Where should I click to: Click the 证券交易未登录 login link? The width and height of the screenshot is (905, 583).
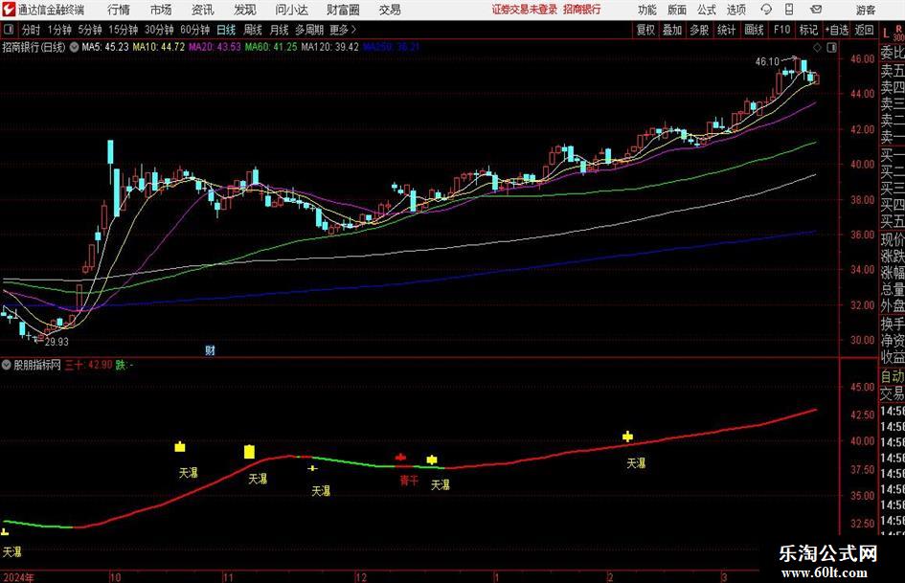(x=525, y=10)
